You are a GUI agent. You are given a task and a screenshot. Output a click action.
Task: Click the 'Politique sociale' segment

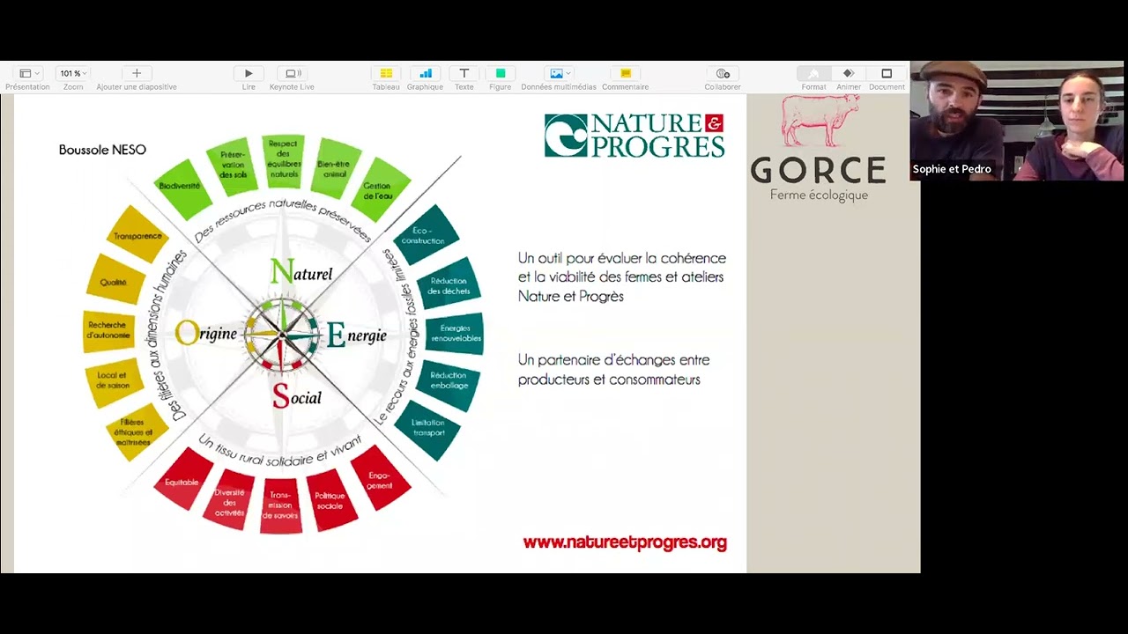331,501
